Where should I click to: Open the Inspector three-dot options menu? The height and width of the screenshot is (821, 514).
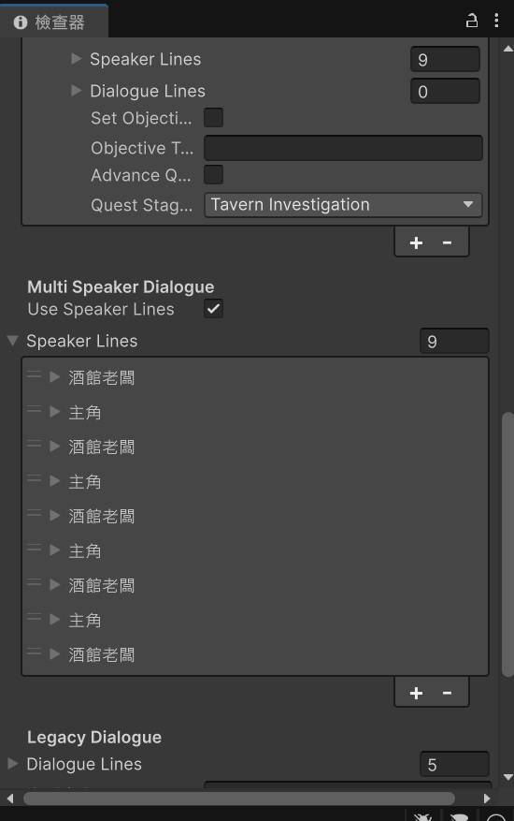click(496, 21)
